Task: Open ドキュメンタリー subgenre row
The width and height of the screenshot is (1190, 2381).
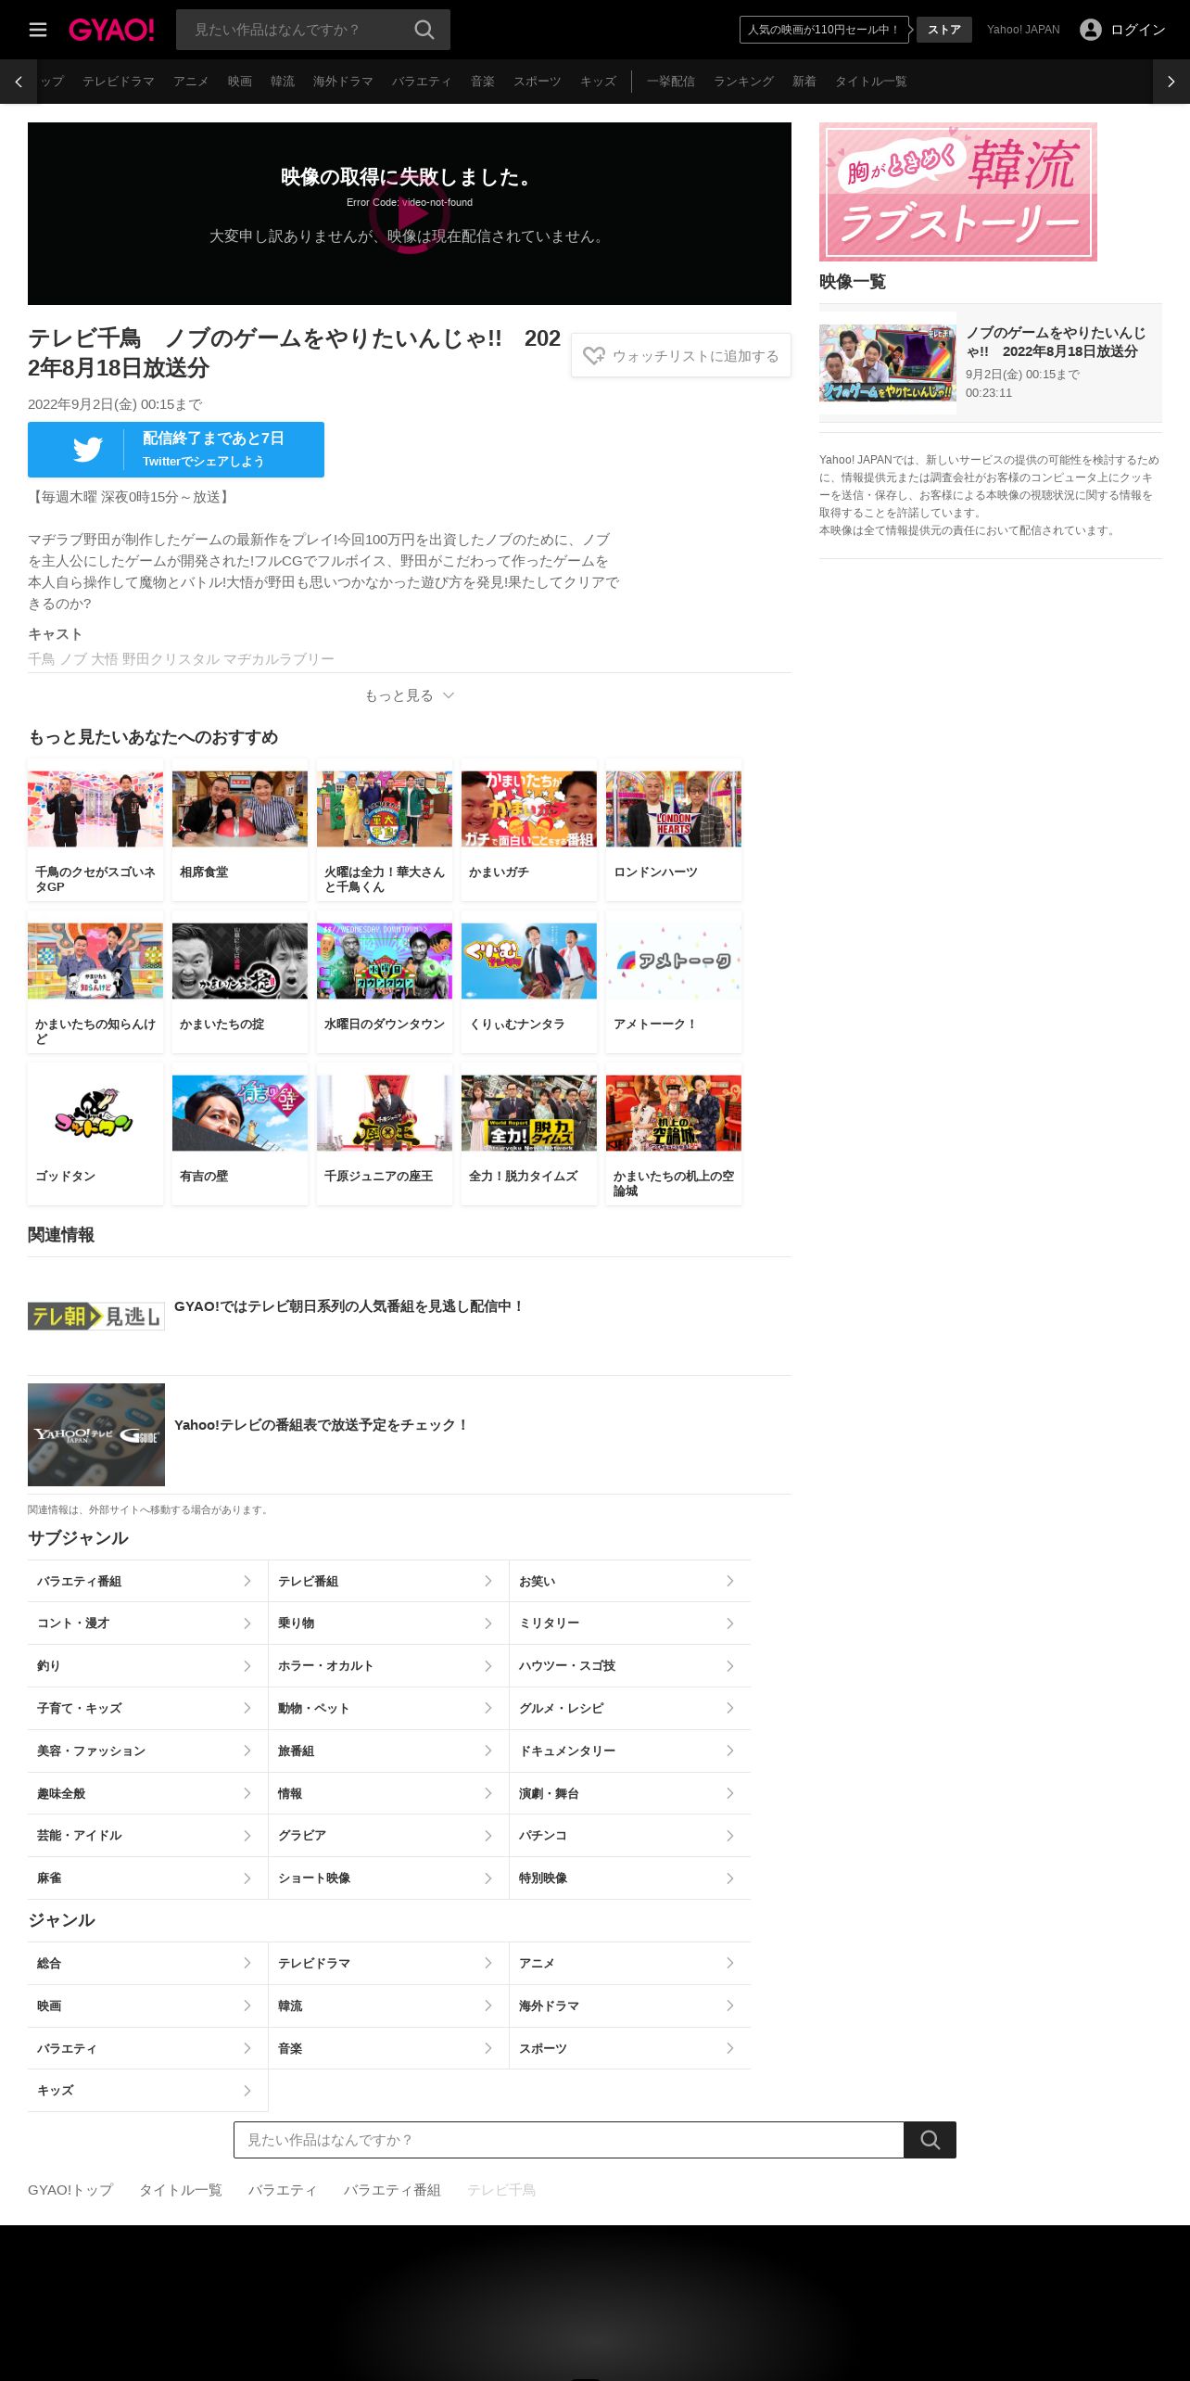Action: (630, 1751)
